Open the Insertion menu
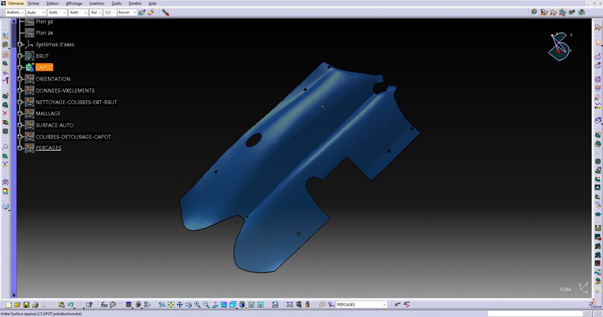Image resolution: width=603 pixels, height=317 pixels. click(97, 3)
